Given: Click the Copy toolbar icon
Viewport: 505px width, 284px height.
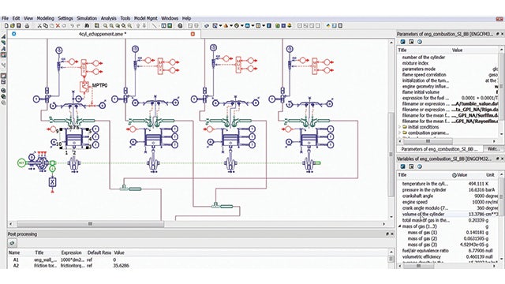Looking at the screenshot, I should coord(46,26).
